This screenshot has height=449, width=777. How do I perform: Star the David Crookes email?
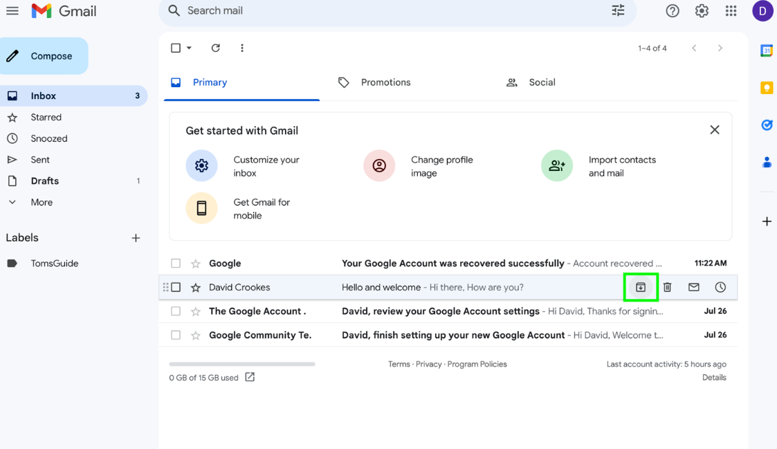tap(196, 287)
